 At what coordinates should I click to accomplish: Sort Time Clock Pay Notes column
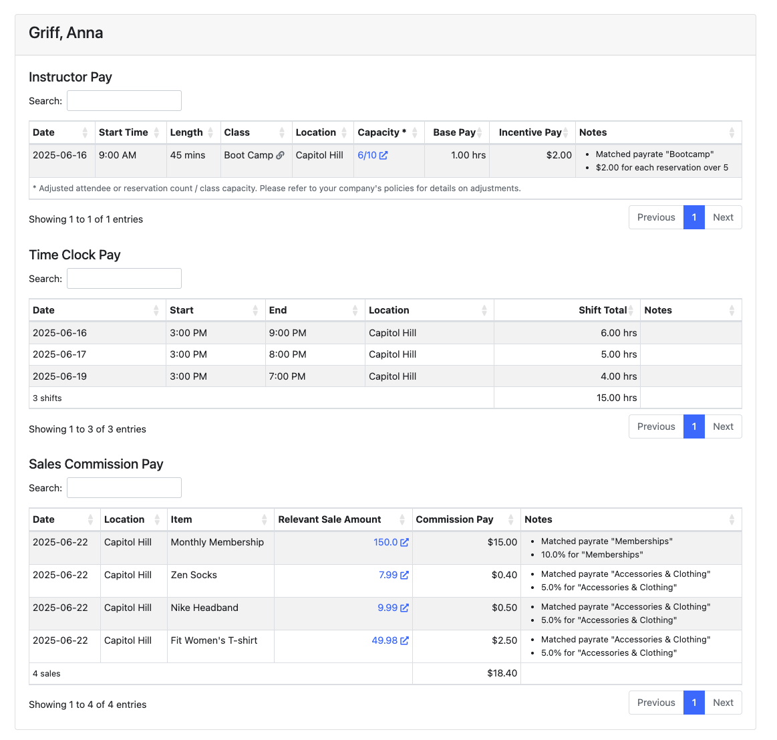pos(691,310)
